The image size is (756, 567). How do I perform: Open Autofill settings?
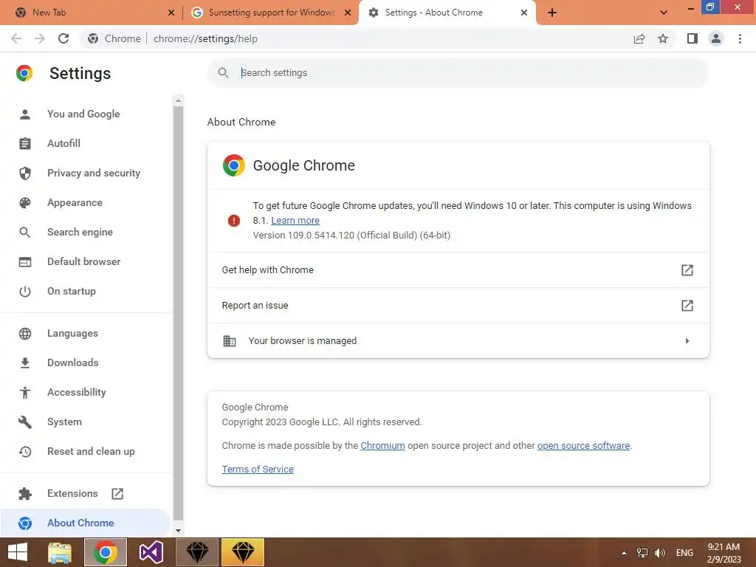click(x=63, y=143)
